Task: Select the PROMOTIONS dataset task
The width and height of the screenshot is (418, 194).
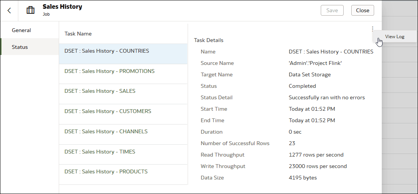Action: (x=109, y=71)
